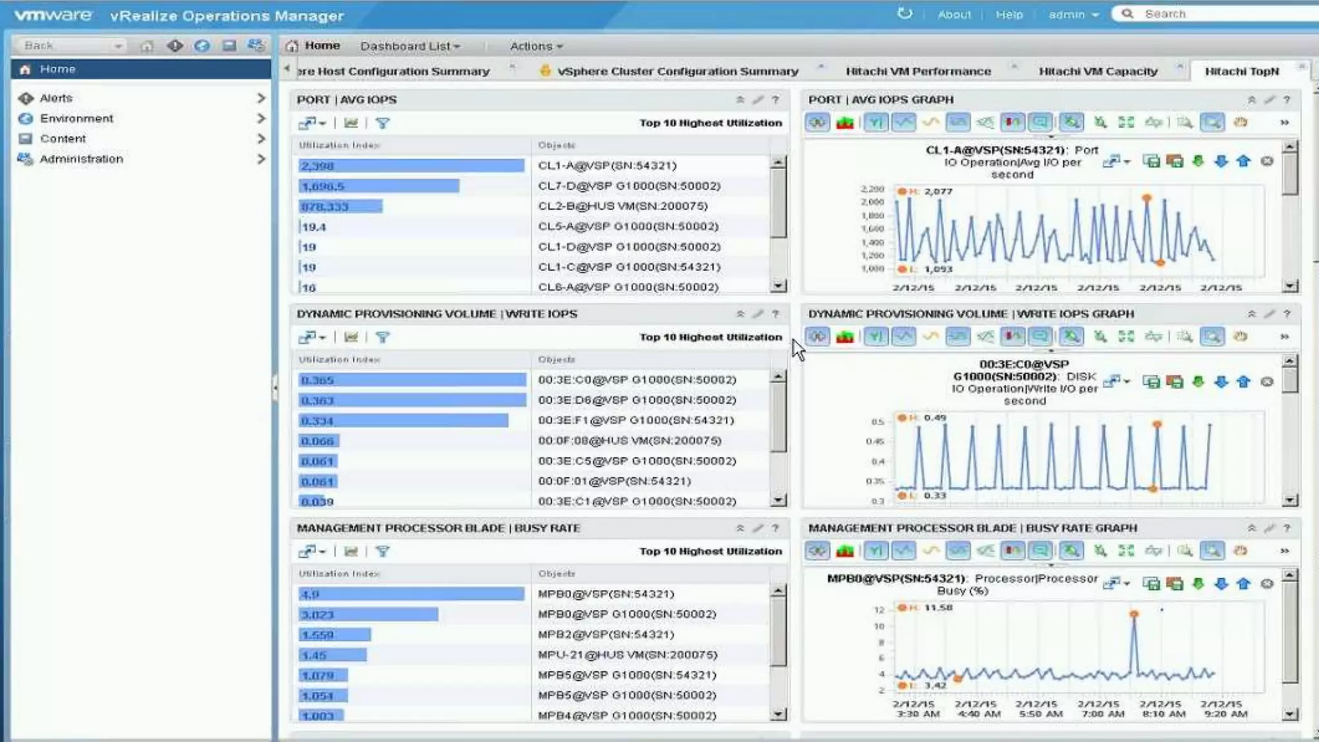The width and height of the screenshot is (1319, 742).
Task: Select CL1-A@VSP(SN:54321) in PORT AVG IOPS list
Action: (x=607, y=166)
